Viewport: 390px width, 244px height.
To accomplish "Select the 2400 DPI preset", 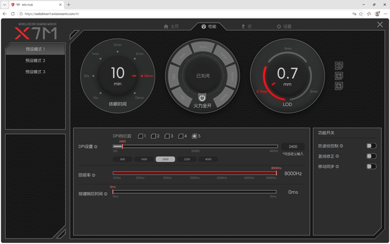I will [x=165, y=159].
